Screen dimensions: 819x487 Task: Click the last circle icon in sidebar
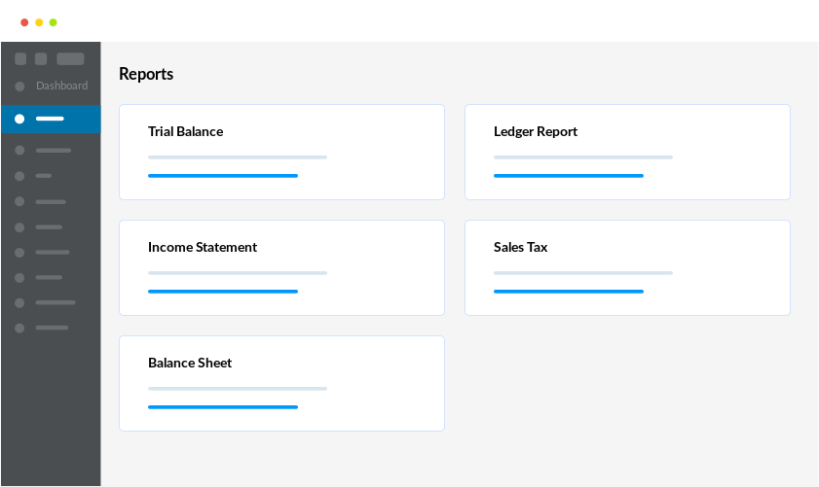click(x=19, y=328)
